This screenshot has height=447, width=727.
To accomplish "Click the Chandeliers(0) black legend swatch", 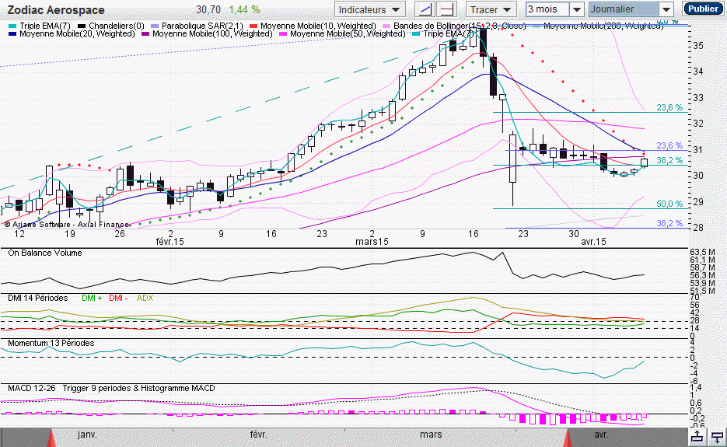I will point(82,26).
